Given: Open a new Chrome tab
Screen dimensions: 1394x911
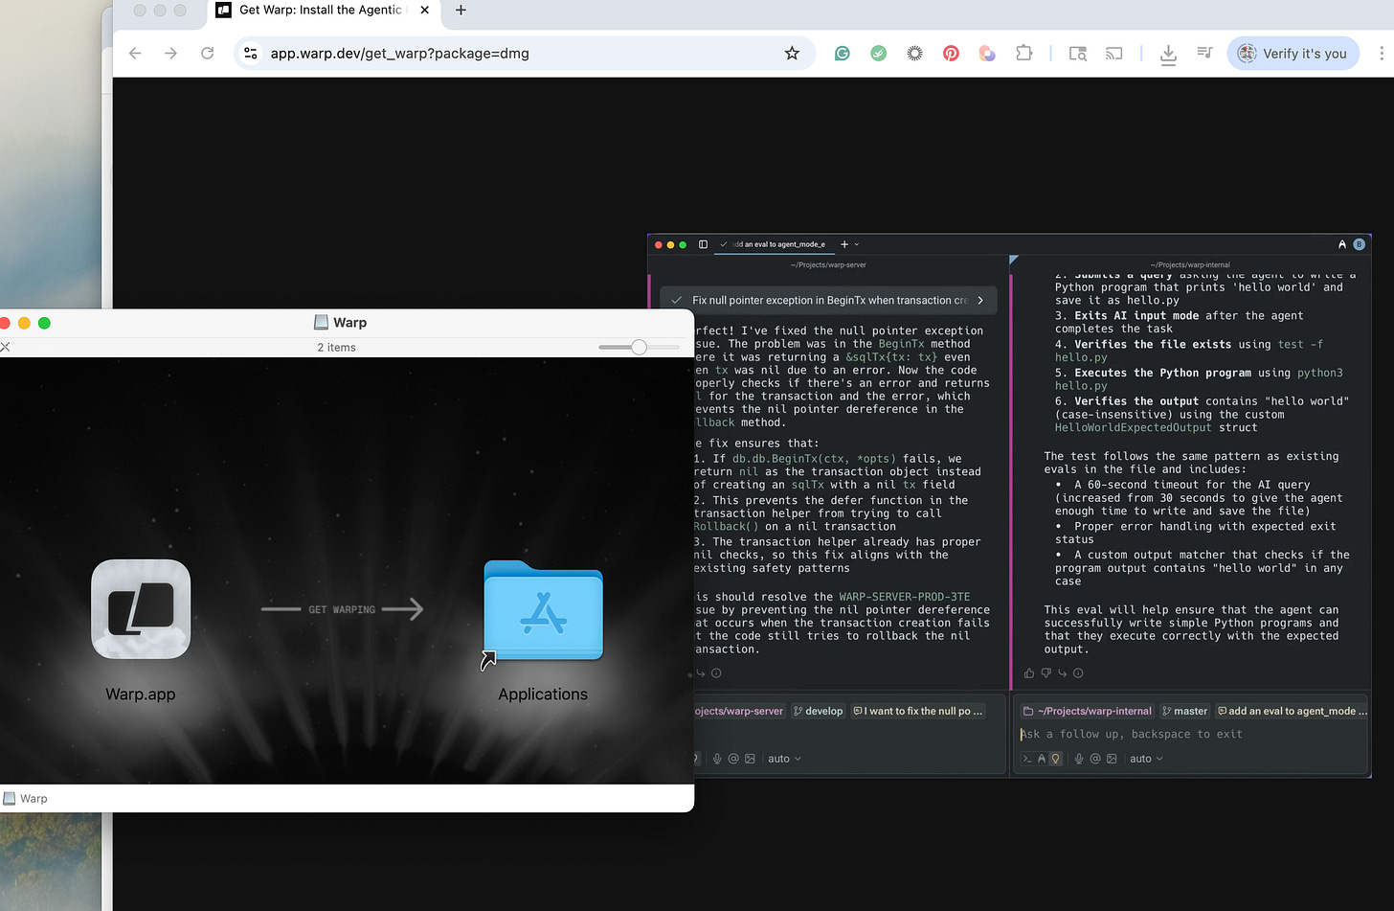Looking at the screenshot, I should pos(461,10).
